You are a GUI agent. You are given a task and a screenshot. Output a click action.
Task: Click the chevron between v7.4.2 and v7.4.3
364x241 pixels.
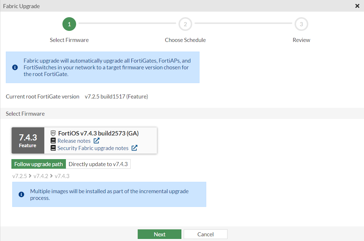pos(51,176)
